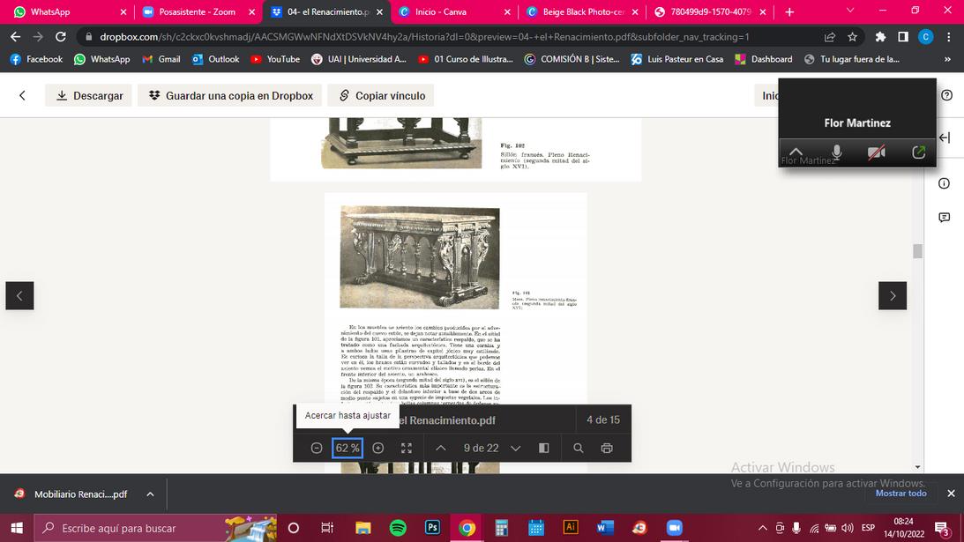Click the desk engraving image on page

click(420, 256)
